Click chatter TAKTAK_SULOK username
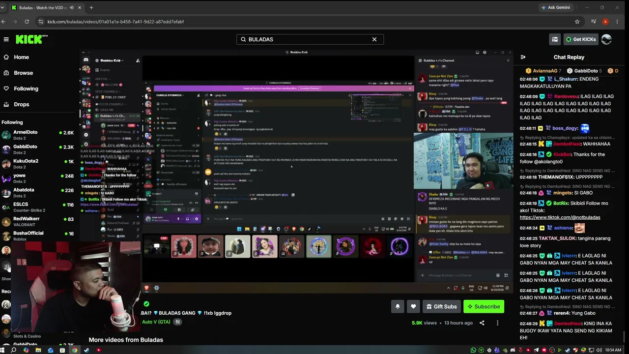The image size is (629, 354). 558,238
